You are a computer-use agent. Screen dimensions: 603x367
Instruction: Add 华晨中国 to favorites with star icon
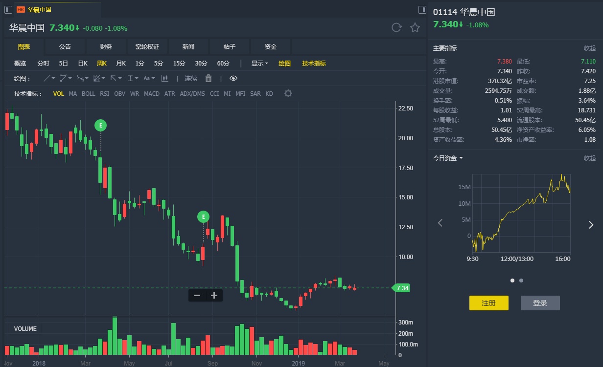coord(415,28)
